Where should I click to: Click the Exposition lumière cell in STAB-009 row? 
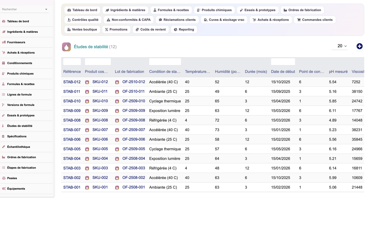[165, 111]
